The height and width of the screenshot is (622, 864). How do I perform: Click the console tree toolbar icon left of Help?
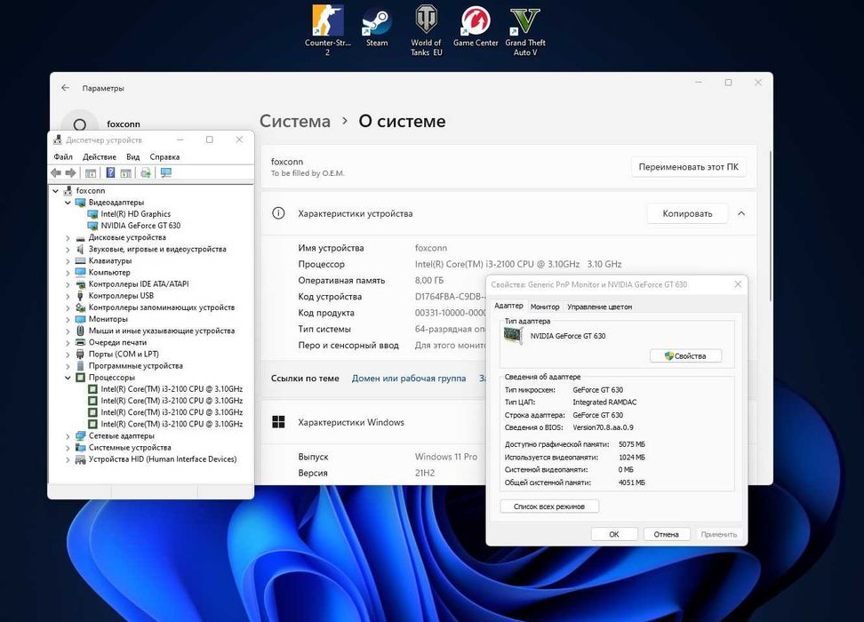(91, 173)
